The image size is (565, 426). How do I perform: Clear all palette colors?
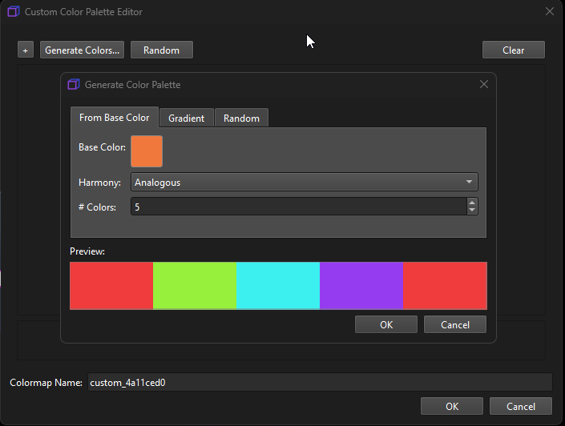[x=514, y=50]
